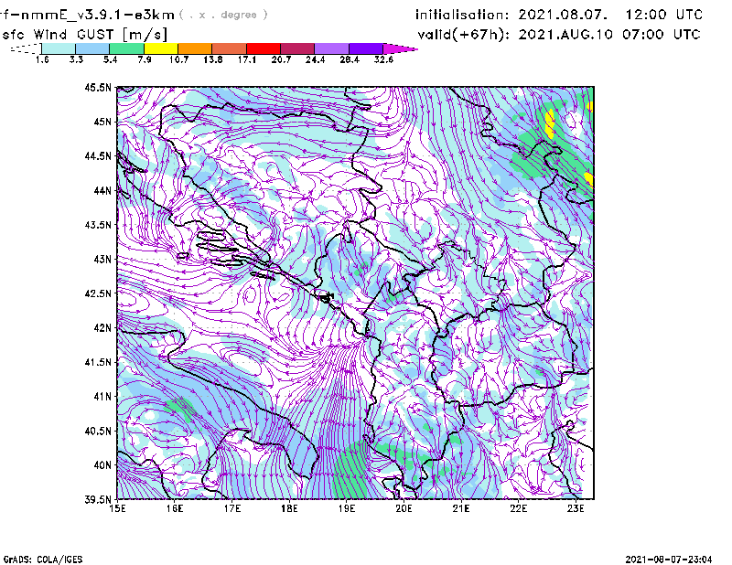Click the '43.5N' latitude label
The image size is (732, 565).
point(98,225)
